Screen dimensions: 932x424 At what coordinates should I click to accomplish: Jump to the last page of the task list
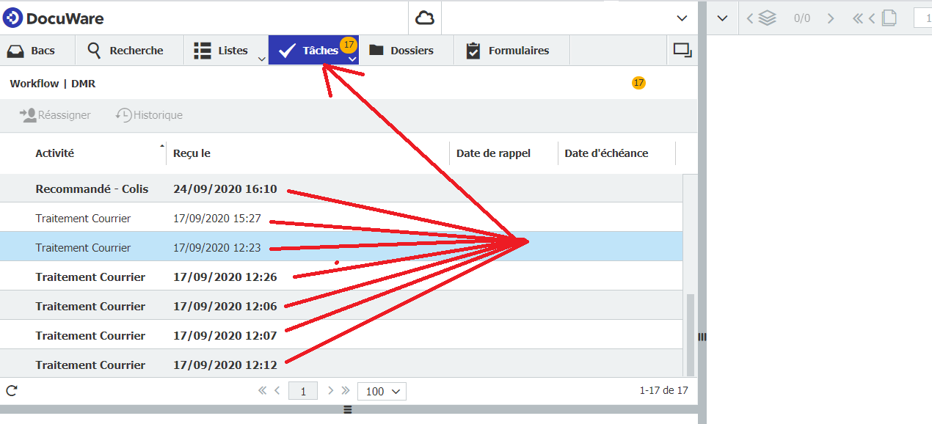[346, 391]
